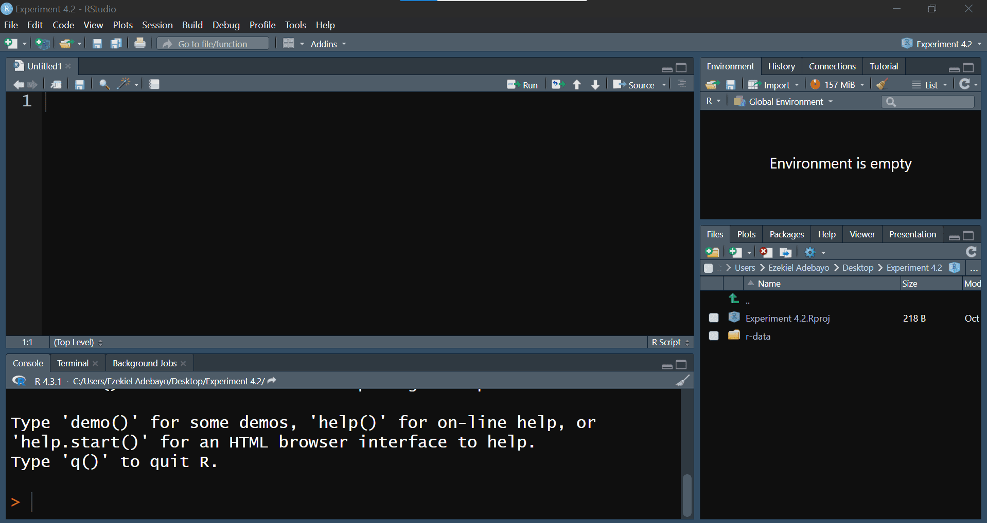Check the Experiment 4.2.Rproj file checkbox

tap(714, 318)
